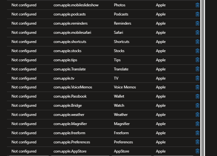Click Not configured in the Wallet row
The image size is (217, 156).
(x=24, y=96)
